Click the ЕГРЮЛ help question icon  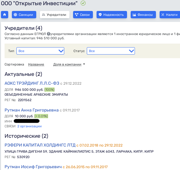coord(49,34)
